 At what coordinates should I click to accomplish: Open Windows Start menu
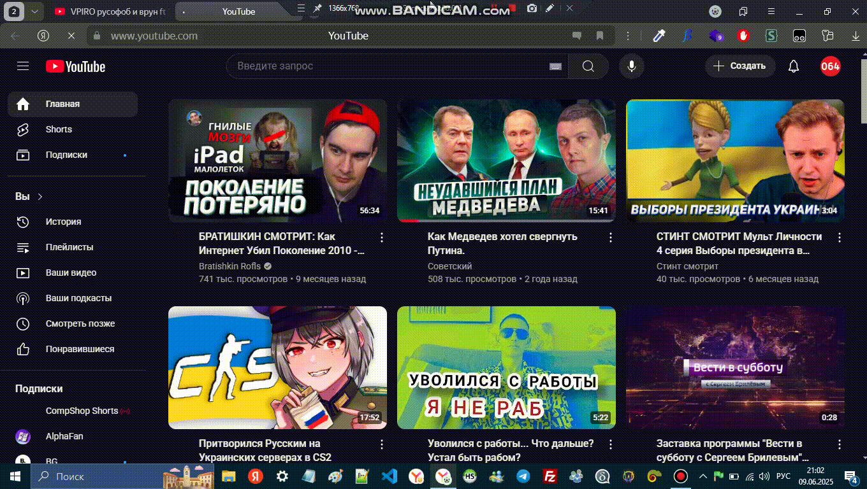coord(15,476)
